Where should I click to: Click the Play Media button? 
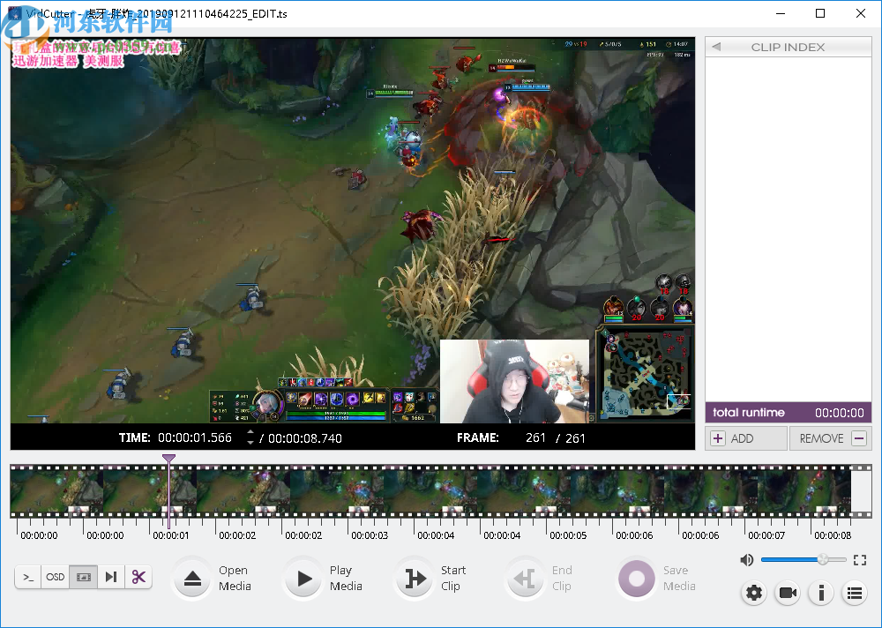303,579
